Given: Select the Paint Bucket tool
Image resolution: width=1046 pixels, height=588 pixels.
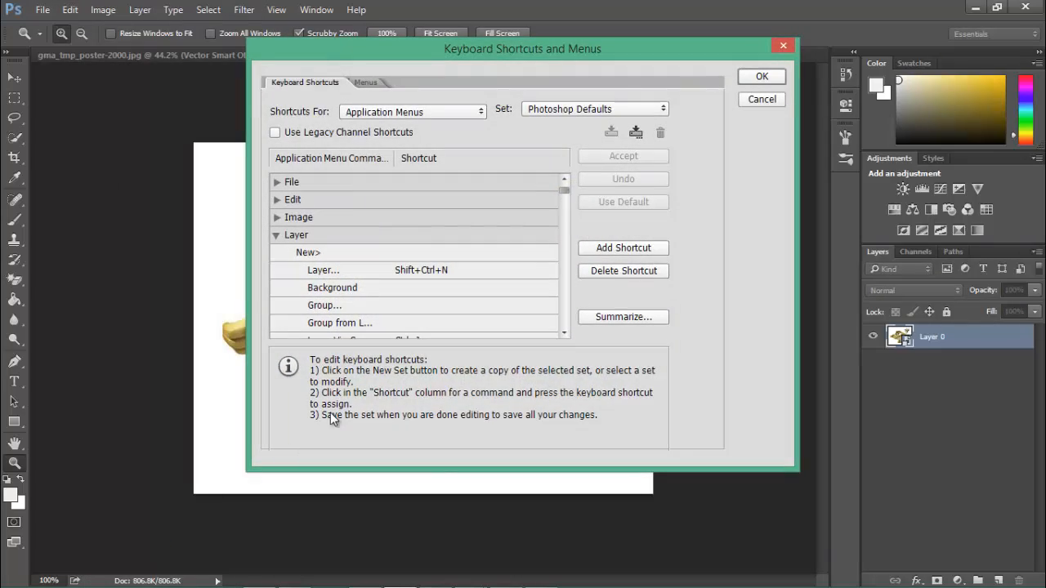Looking at the screenshot, I should pyautogui.click(x=14, y=301).
